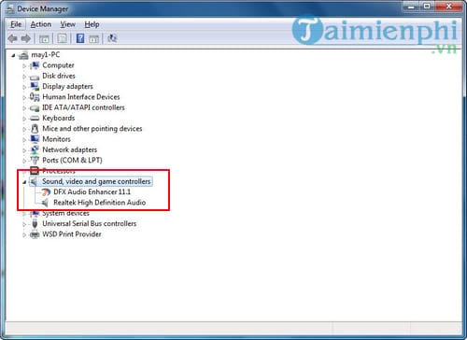Expand the Display adapters arrow
Image resolution: width=467 pixels, height=340 pixels.
pos(24,87)
